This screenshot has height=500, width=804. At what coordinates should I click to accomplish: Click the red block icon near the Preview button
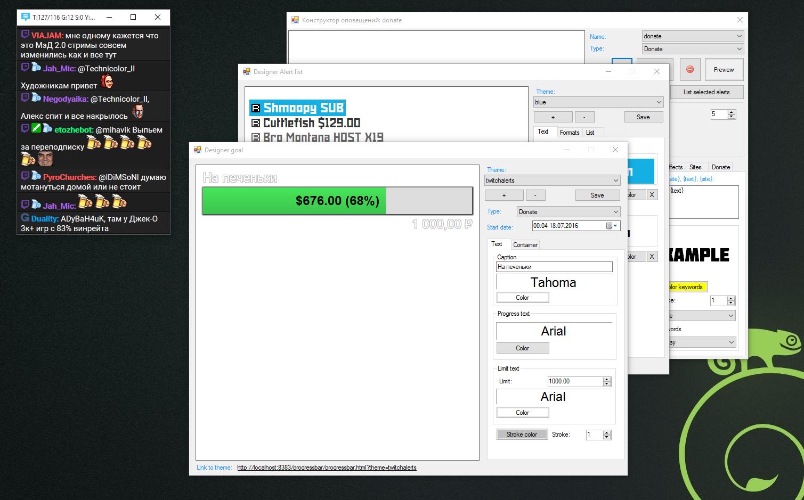(689, 69)
